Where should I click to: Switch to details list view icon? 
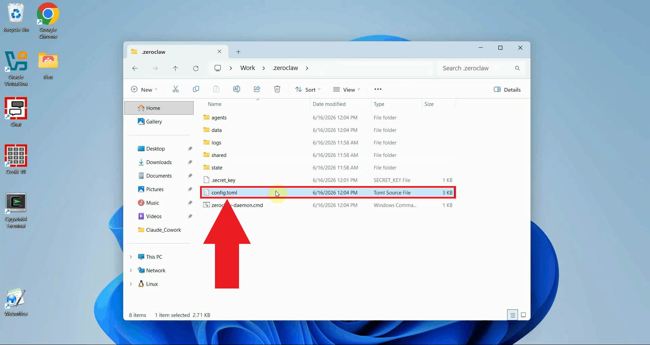coord(513,315)
